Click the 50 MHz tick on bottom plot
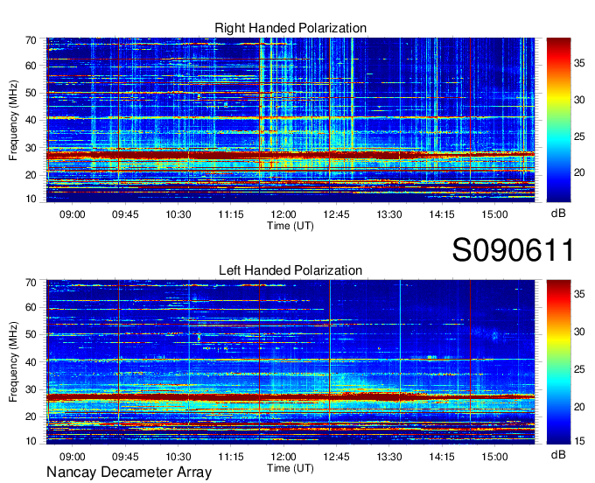 coord(31,335)
